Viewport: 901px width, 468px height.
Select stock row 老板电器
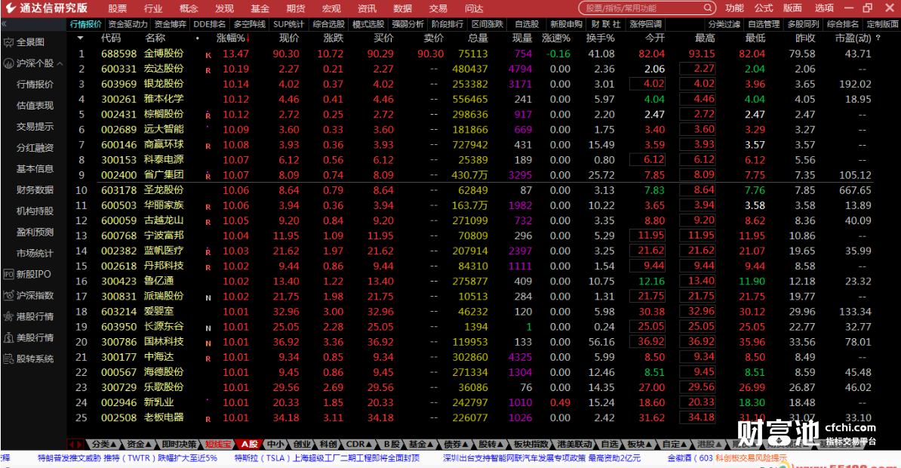coord(483,418)
